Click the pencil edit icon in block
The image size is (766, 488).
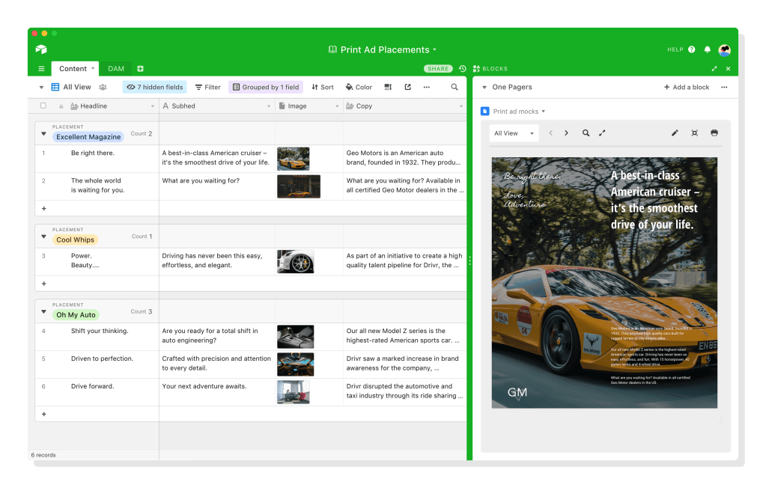click(x=674, y=133)
